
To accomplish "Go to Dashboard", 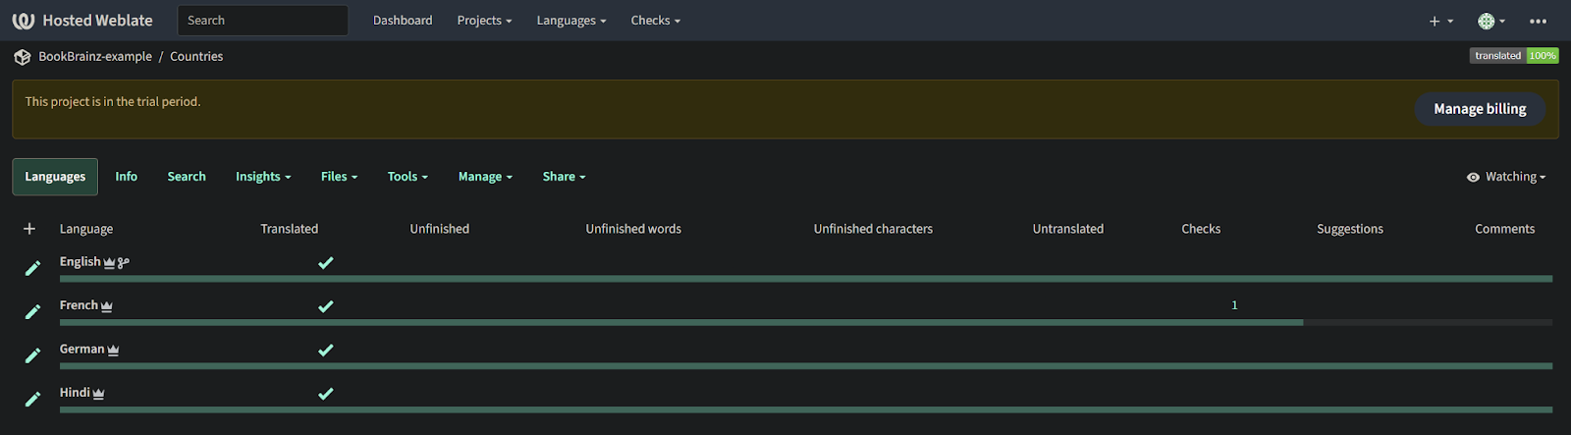I will click(403, 21).
